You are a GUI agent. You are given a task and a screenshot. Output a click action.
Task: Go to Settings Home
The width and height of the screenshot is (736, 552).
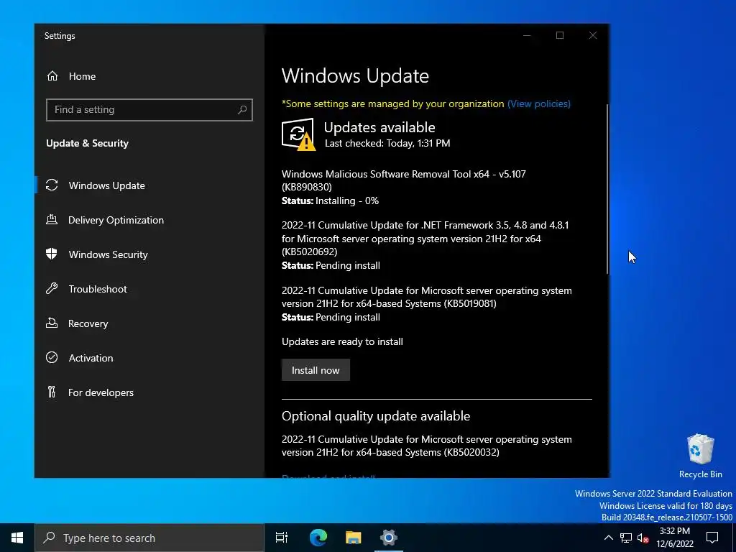tap(149, 76)
